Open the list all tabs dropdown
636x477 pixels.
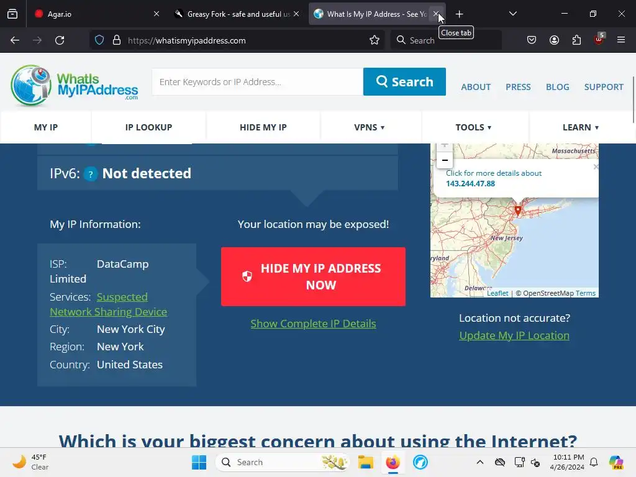512,14
